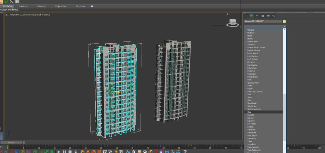Click the trash can icon in bottom toolbar
Image resolution: width=325 pixels, height=153 pixels.
[76, 152]
